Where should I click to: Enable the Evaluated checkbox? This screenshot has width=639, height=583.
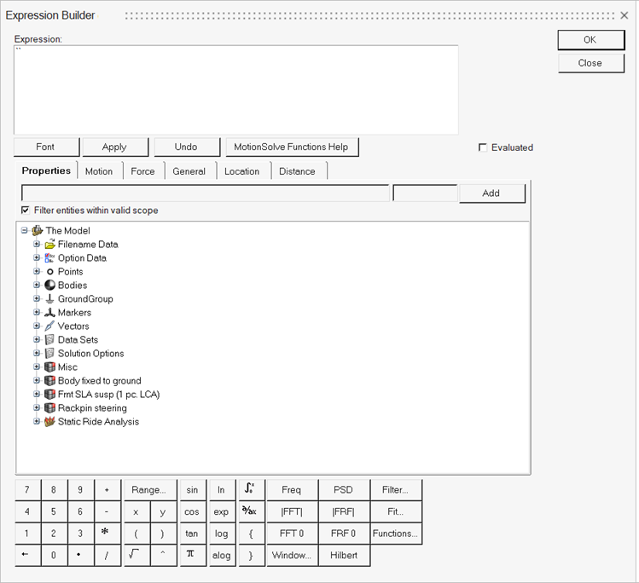(x=484, y=147)
